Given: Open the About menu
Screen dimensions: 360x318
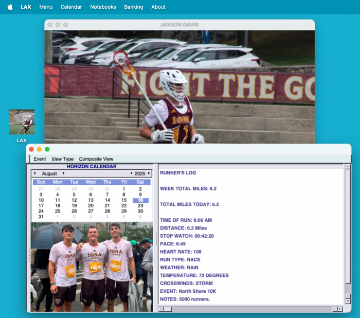Looking at the screenshot, I should tap(158, 7).
